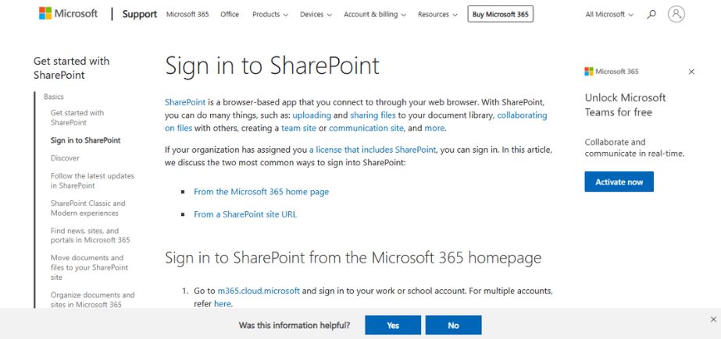Viewport: 721px width, 339px height.
Task: Follow the uploading link
Action: [x=312, y=115]
